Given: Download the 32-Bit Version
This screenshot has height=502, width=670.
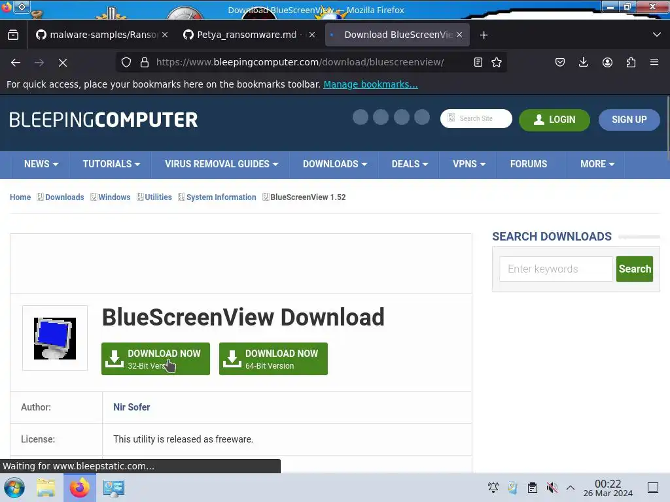Looking at the screenshot, I should tap(156, 359).
